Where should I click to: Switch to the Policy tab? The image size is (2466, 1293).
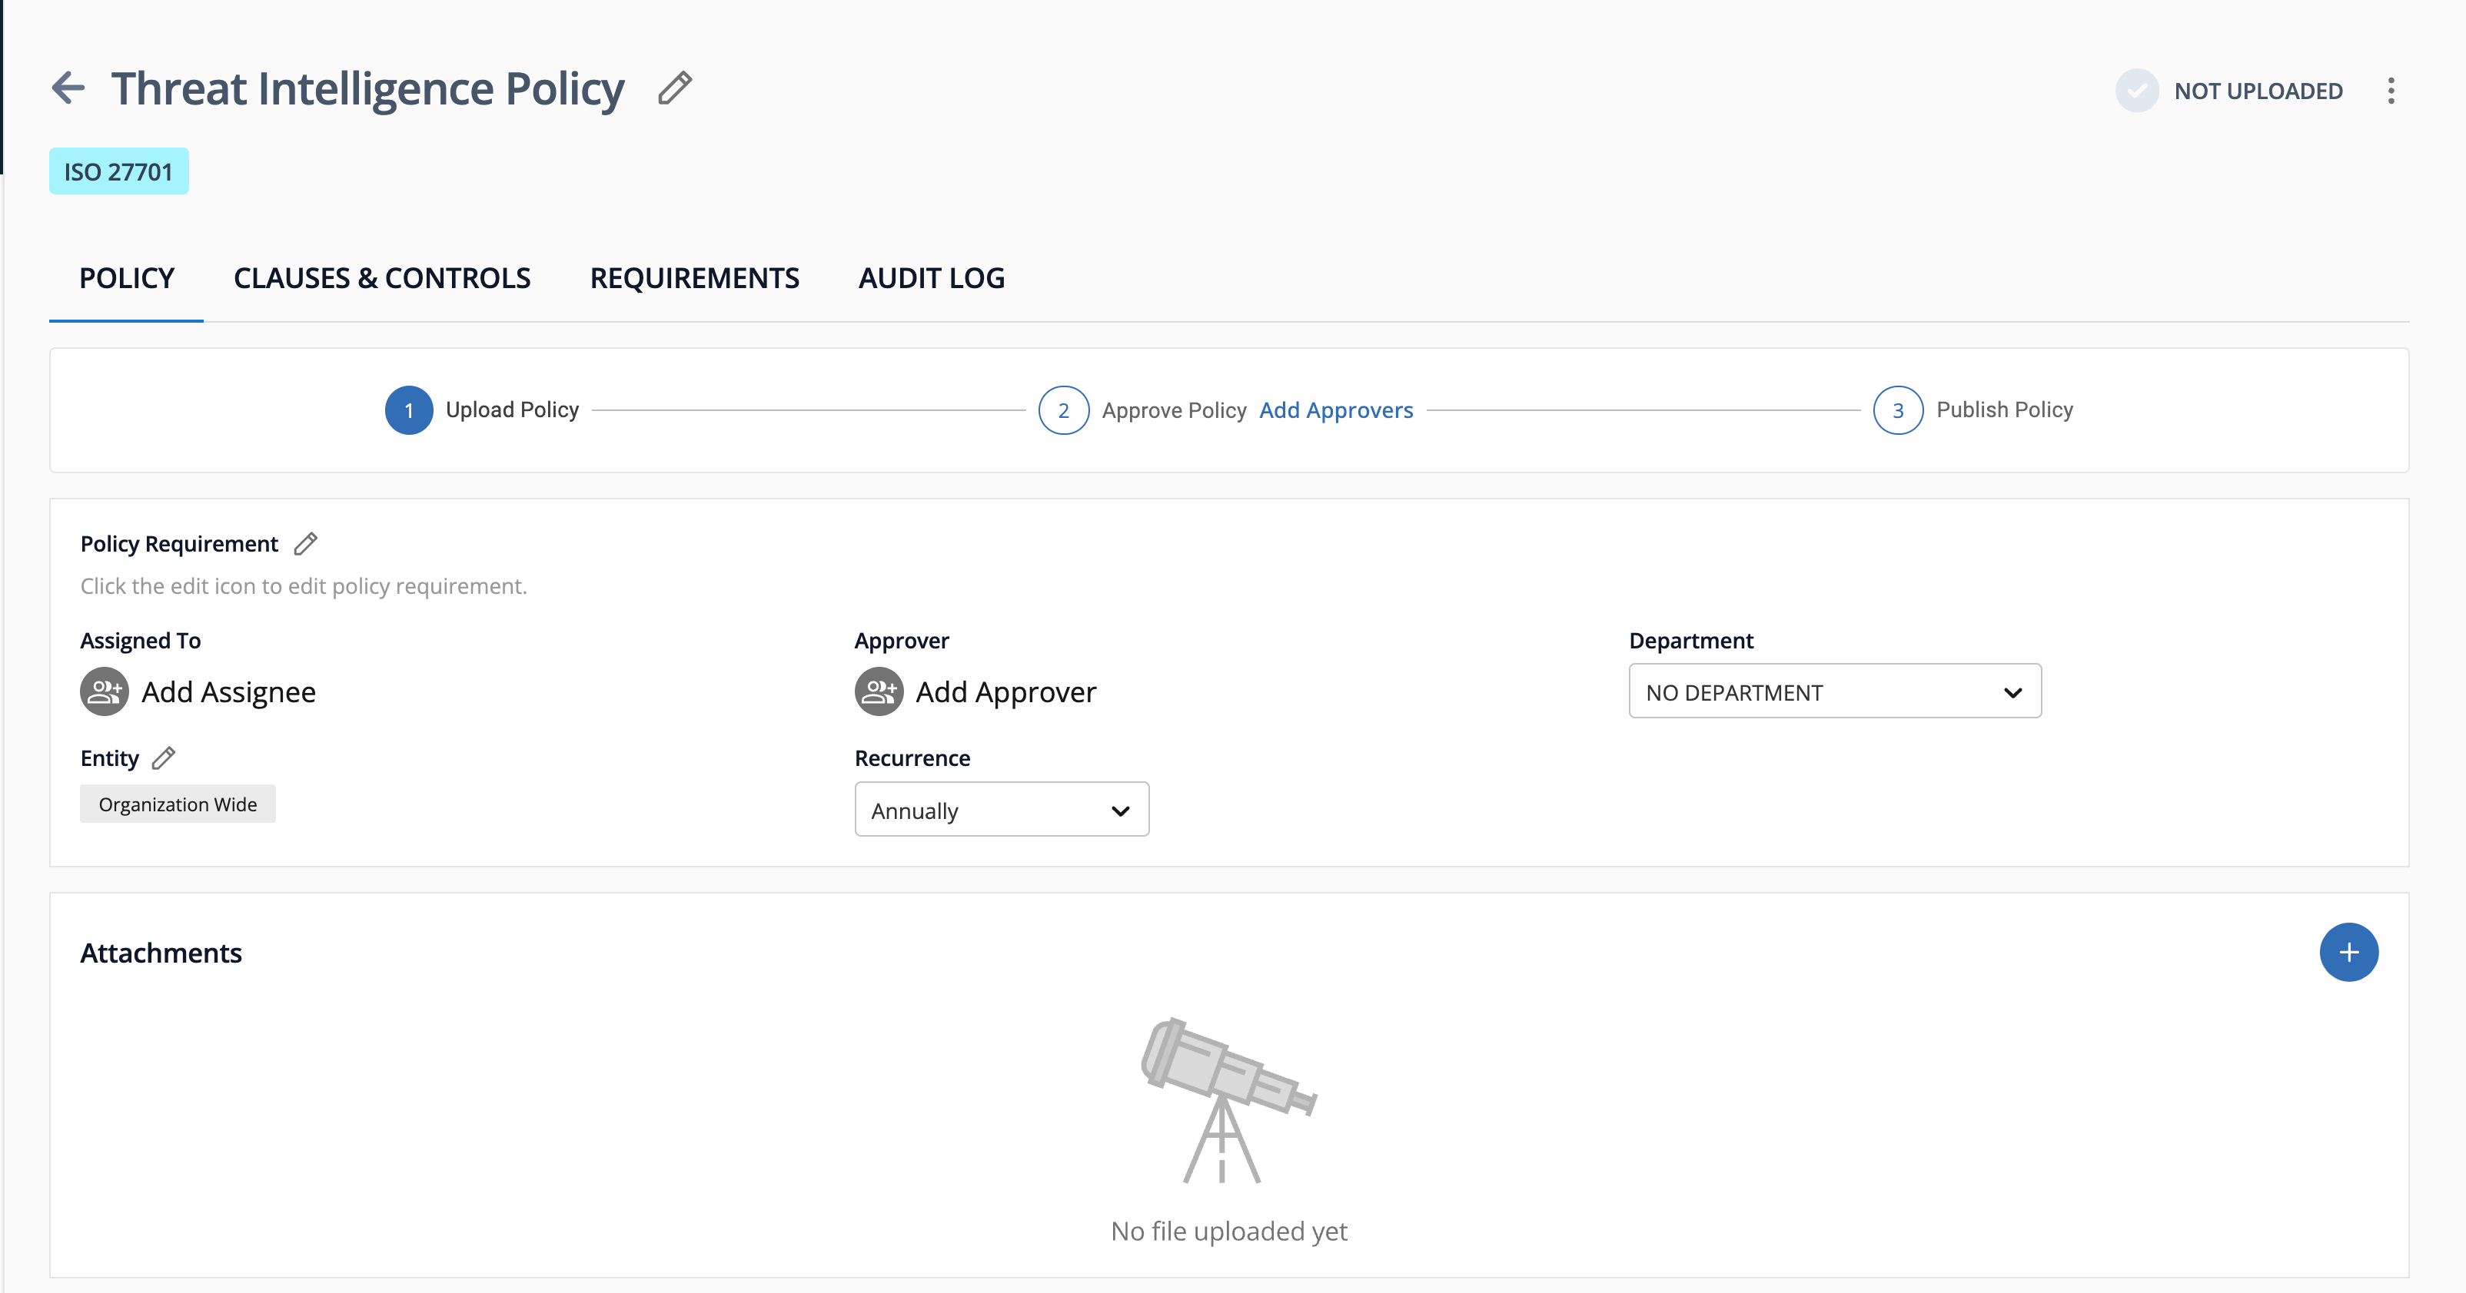pyautogui.click(x=126, y=279)
